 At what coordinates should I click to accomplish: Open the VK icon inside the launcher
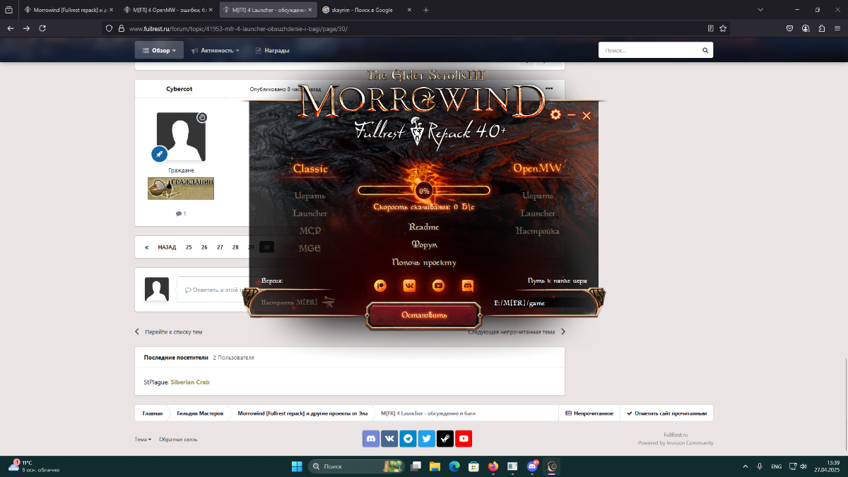tap(409, 285)
